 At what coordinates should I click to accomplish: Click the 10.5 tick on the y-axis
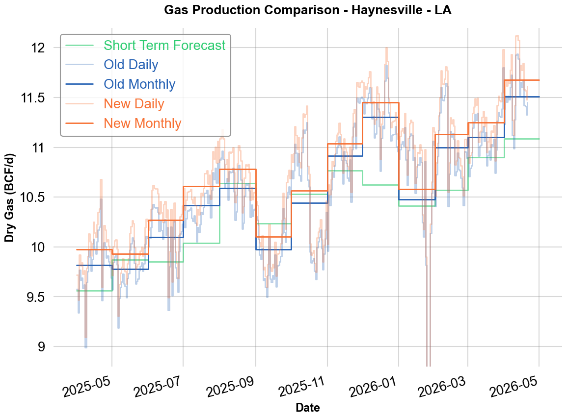click(32, 197)
